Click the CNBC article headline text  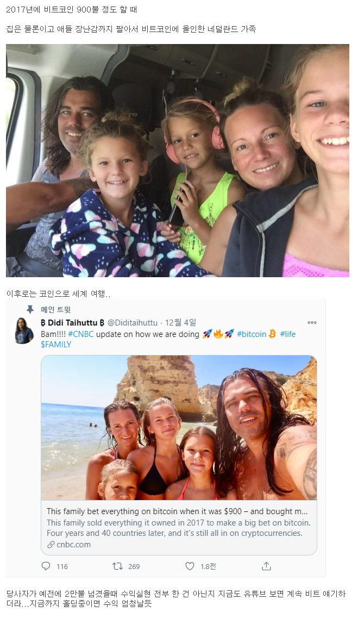(x=177, y=511)
